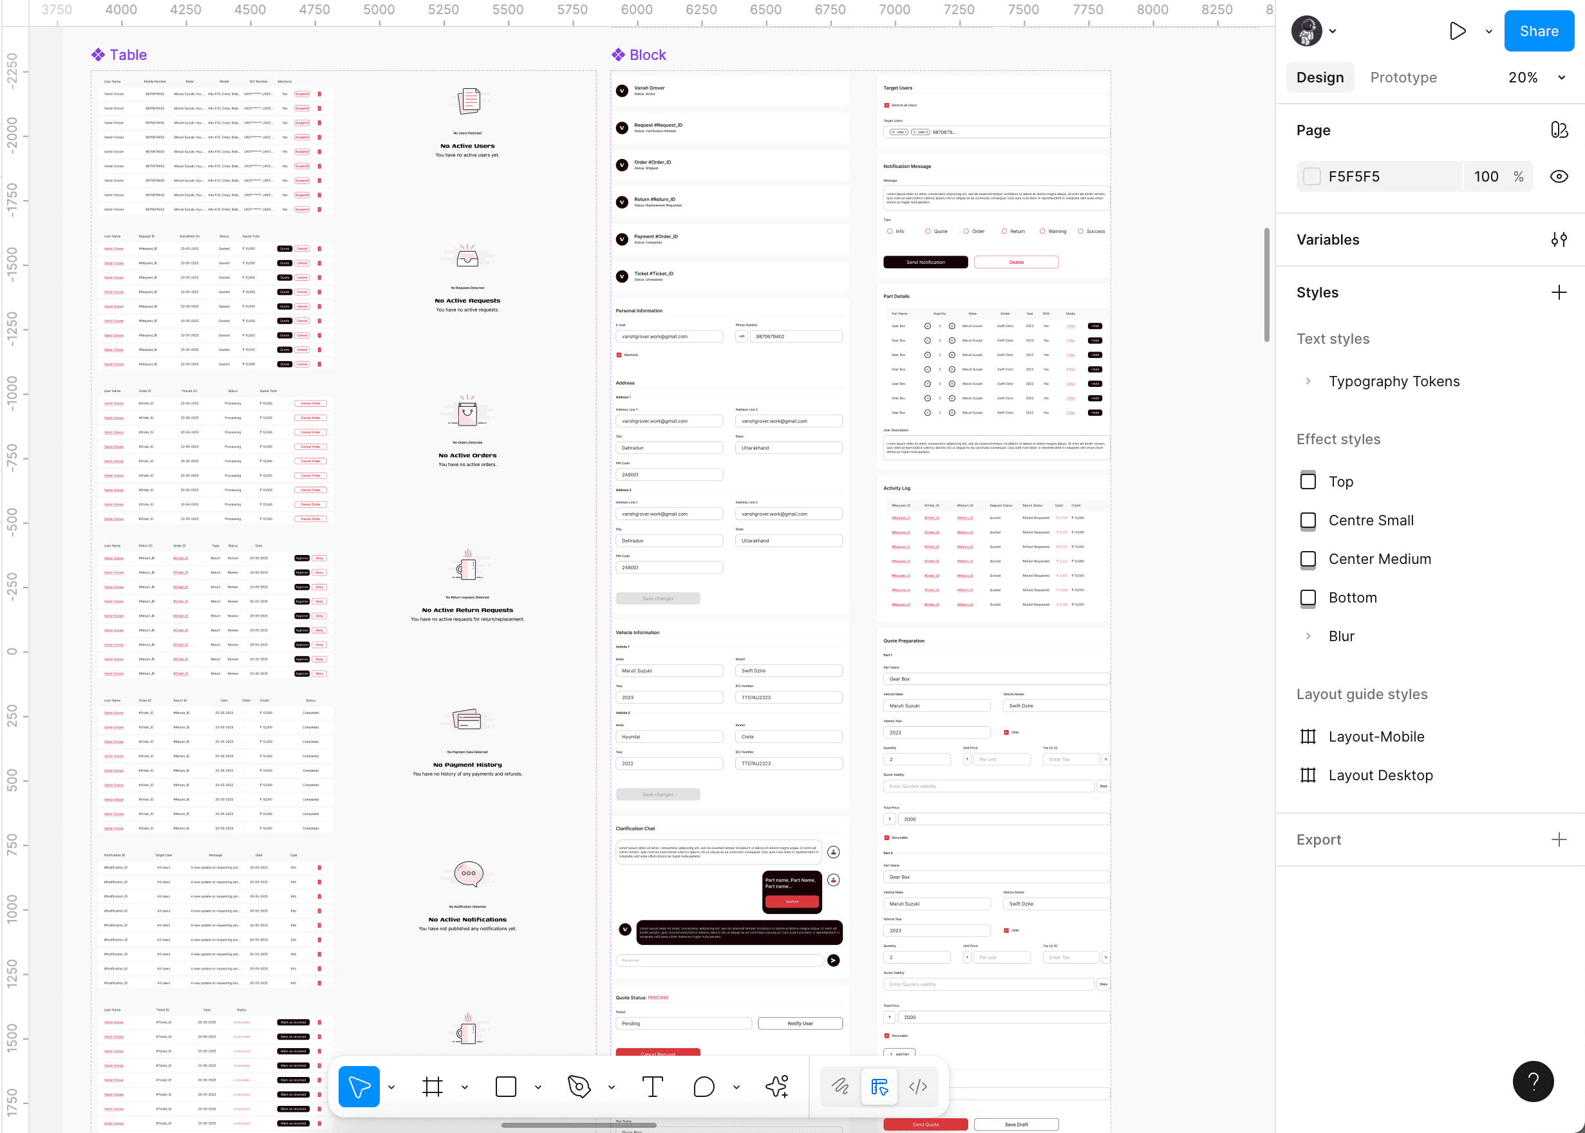Select the Design mode toggle in toolbar
The width and height of the screenshot is (1585, 1133).
(879, 1086)
